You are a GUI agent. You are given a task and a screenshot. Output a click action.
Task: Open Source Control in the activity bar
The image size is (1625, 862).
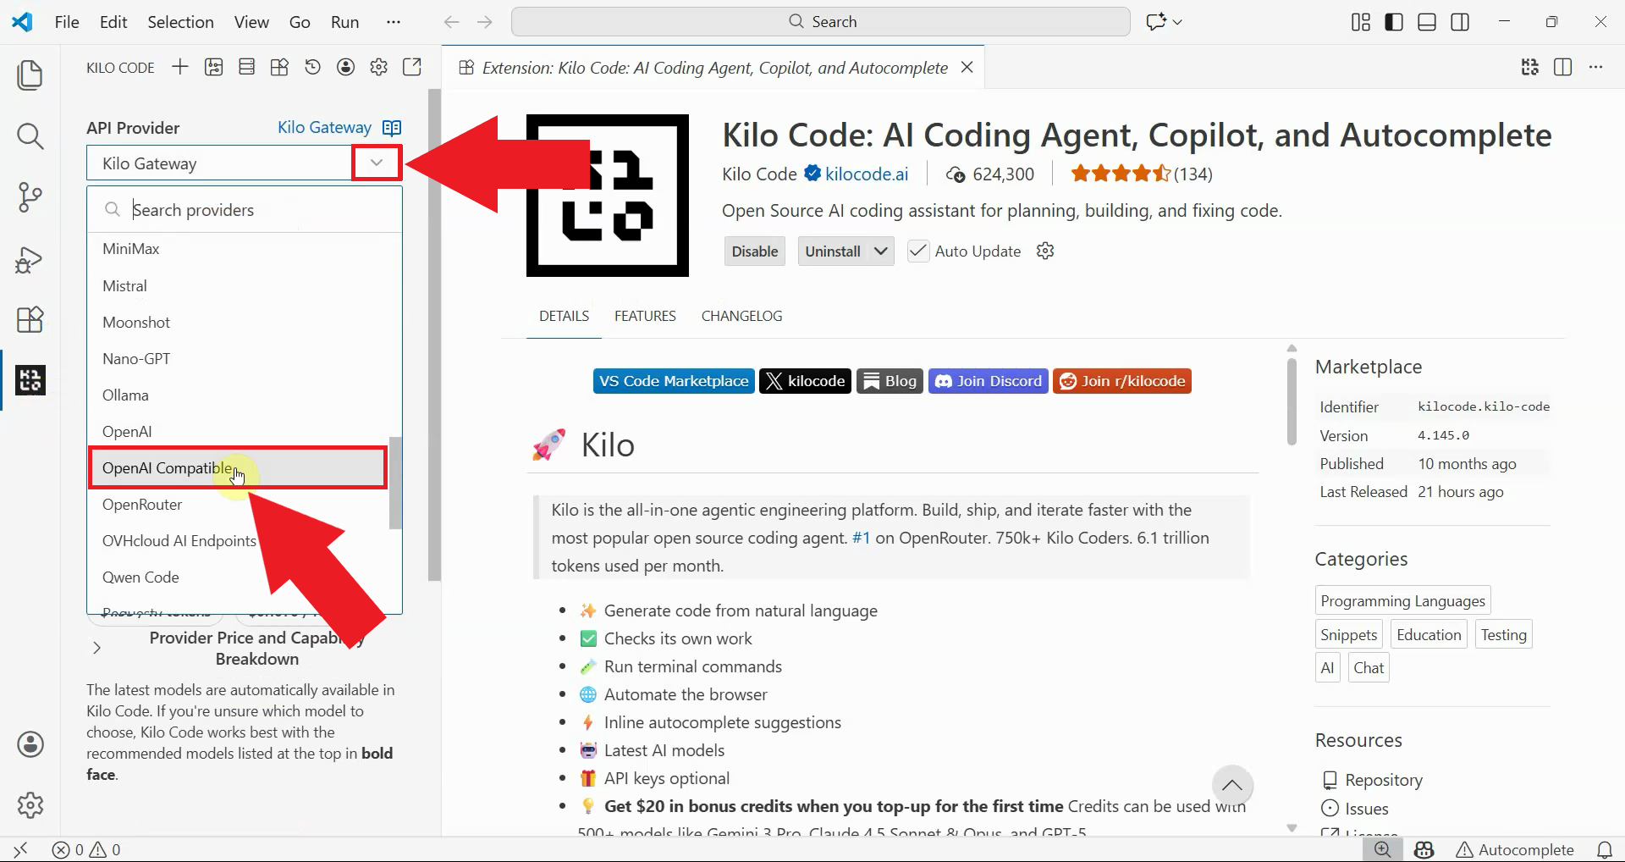point(30,197)
